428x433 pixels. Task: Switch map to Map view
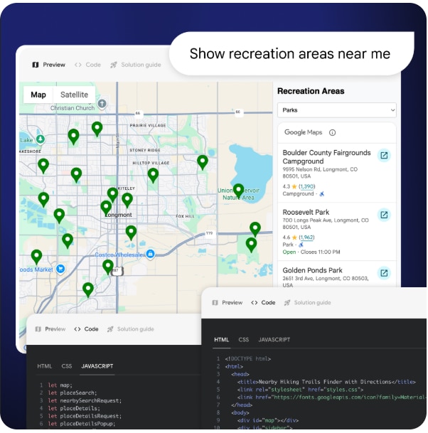(38, 95)
